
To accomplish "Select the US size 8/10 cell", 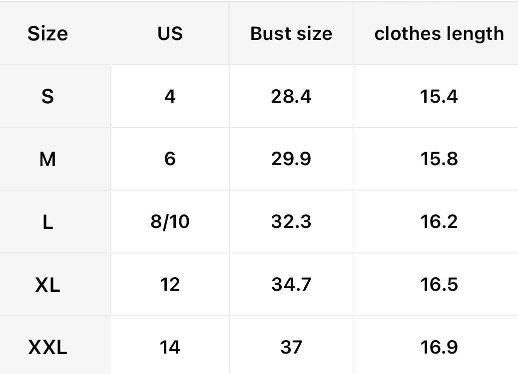I will click(x=170, y=222).
